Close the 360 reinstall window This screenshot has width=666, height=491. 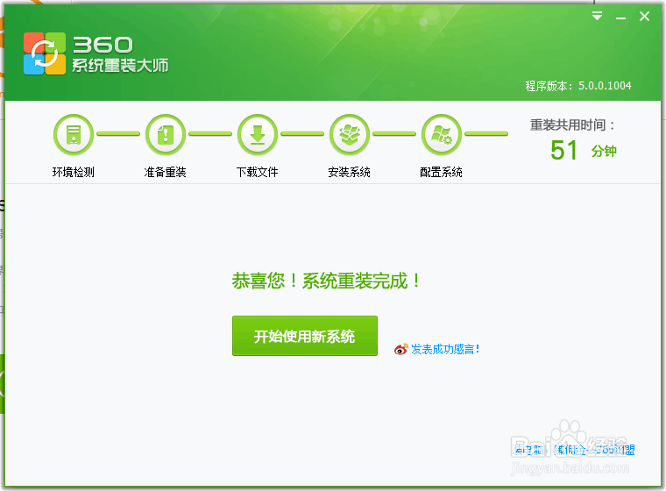[x=644, y=16]
